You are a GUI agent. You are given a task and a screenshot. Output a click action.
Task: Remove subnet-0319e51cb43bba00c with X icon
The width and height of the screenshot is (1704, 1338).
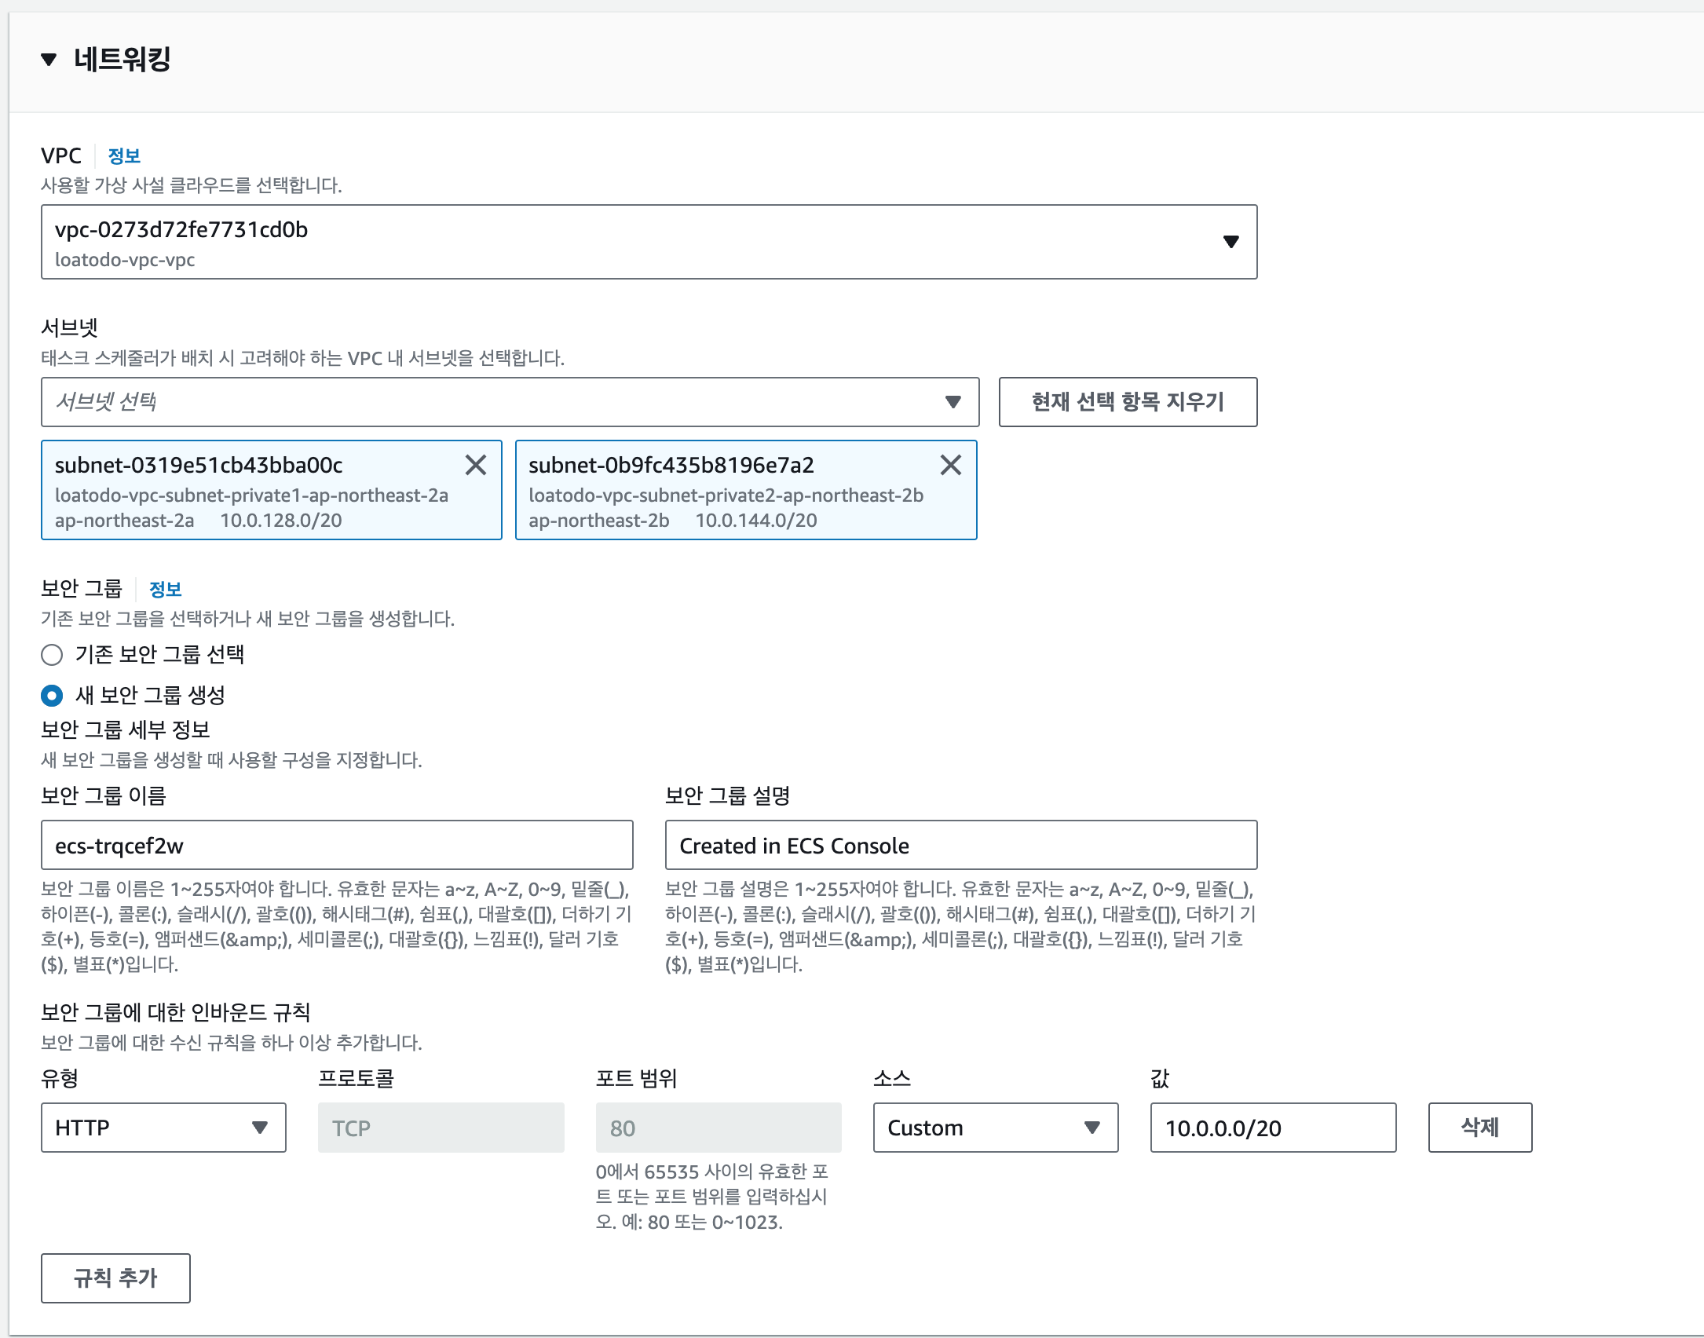(x=476, y=465)
